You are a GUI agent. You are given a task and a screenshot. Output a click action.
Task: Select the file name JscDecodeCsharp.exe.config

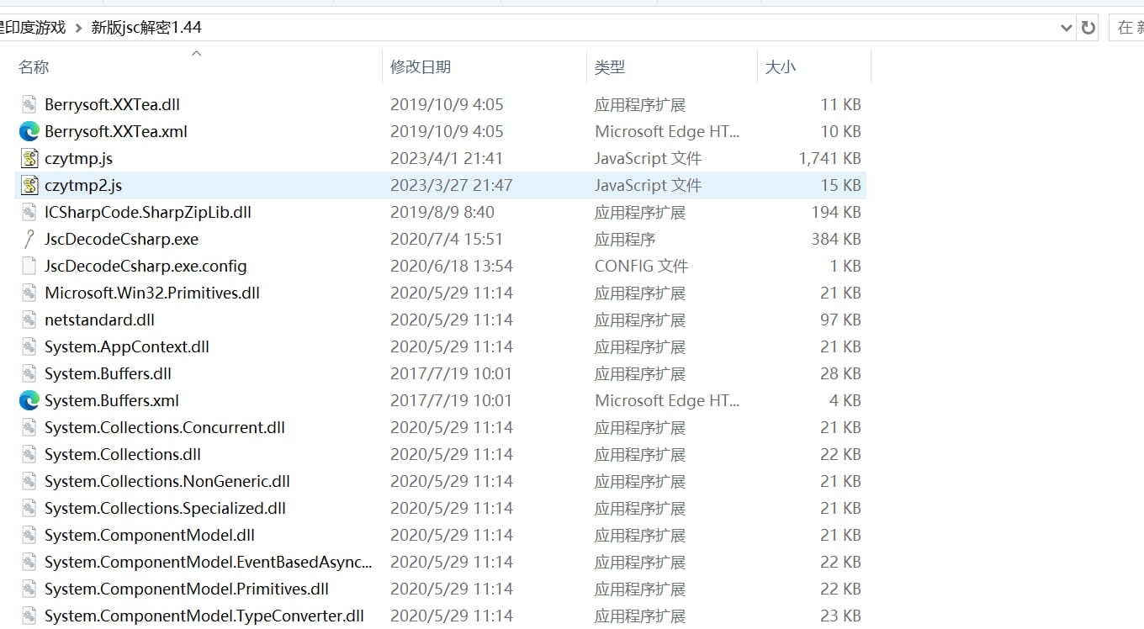pos(146,266)
